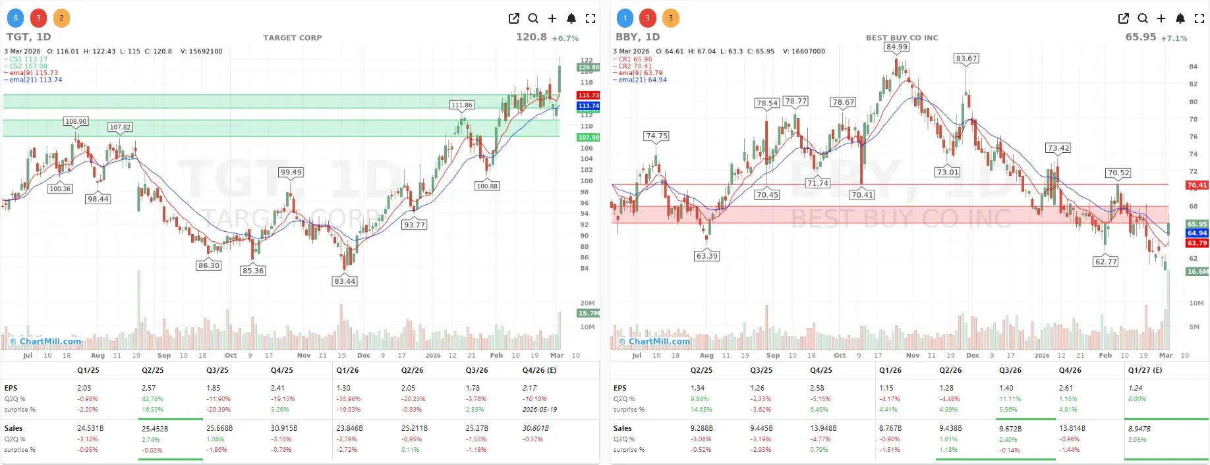Open TGT chart in a new window

click(514, 18)
